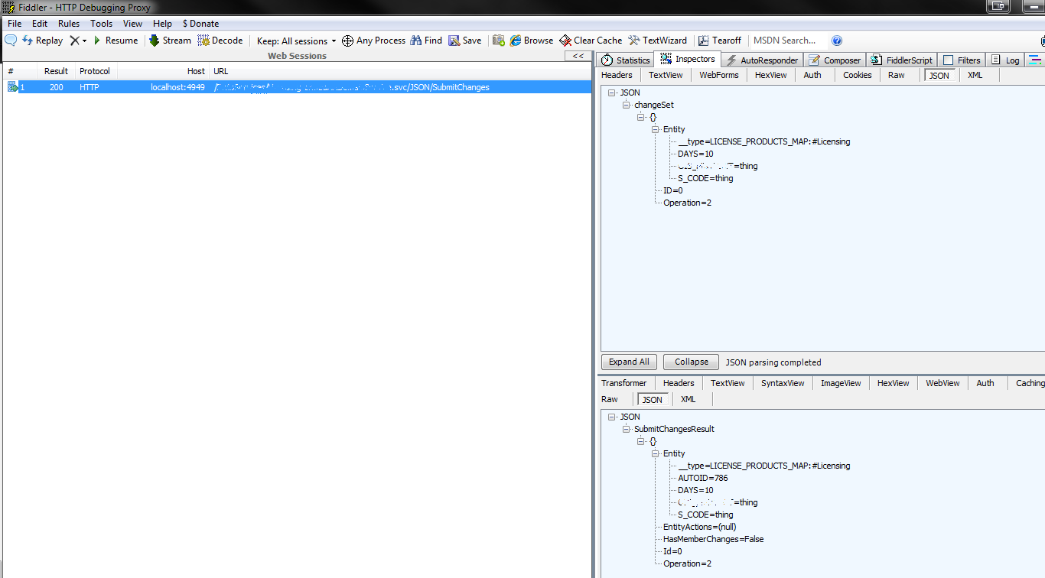Open the Edit menu
Image resolution: width=1045 pixels, height=578 pixels.
(40, 24)
